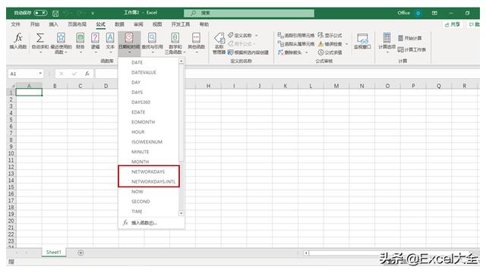This screenshot has height=273, width=486.
Task: Click the macro record icon in the status bar
Action: pos(11,262)
